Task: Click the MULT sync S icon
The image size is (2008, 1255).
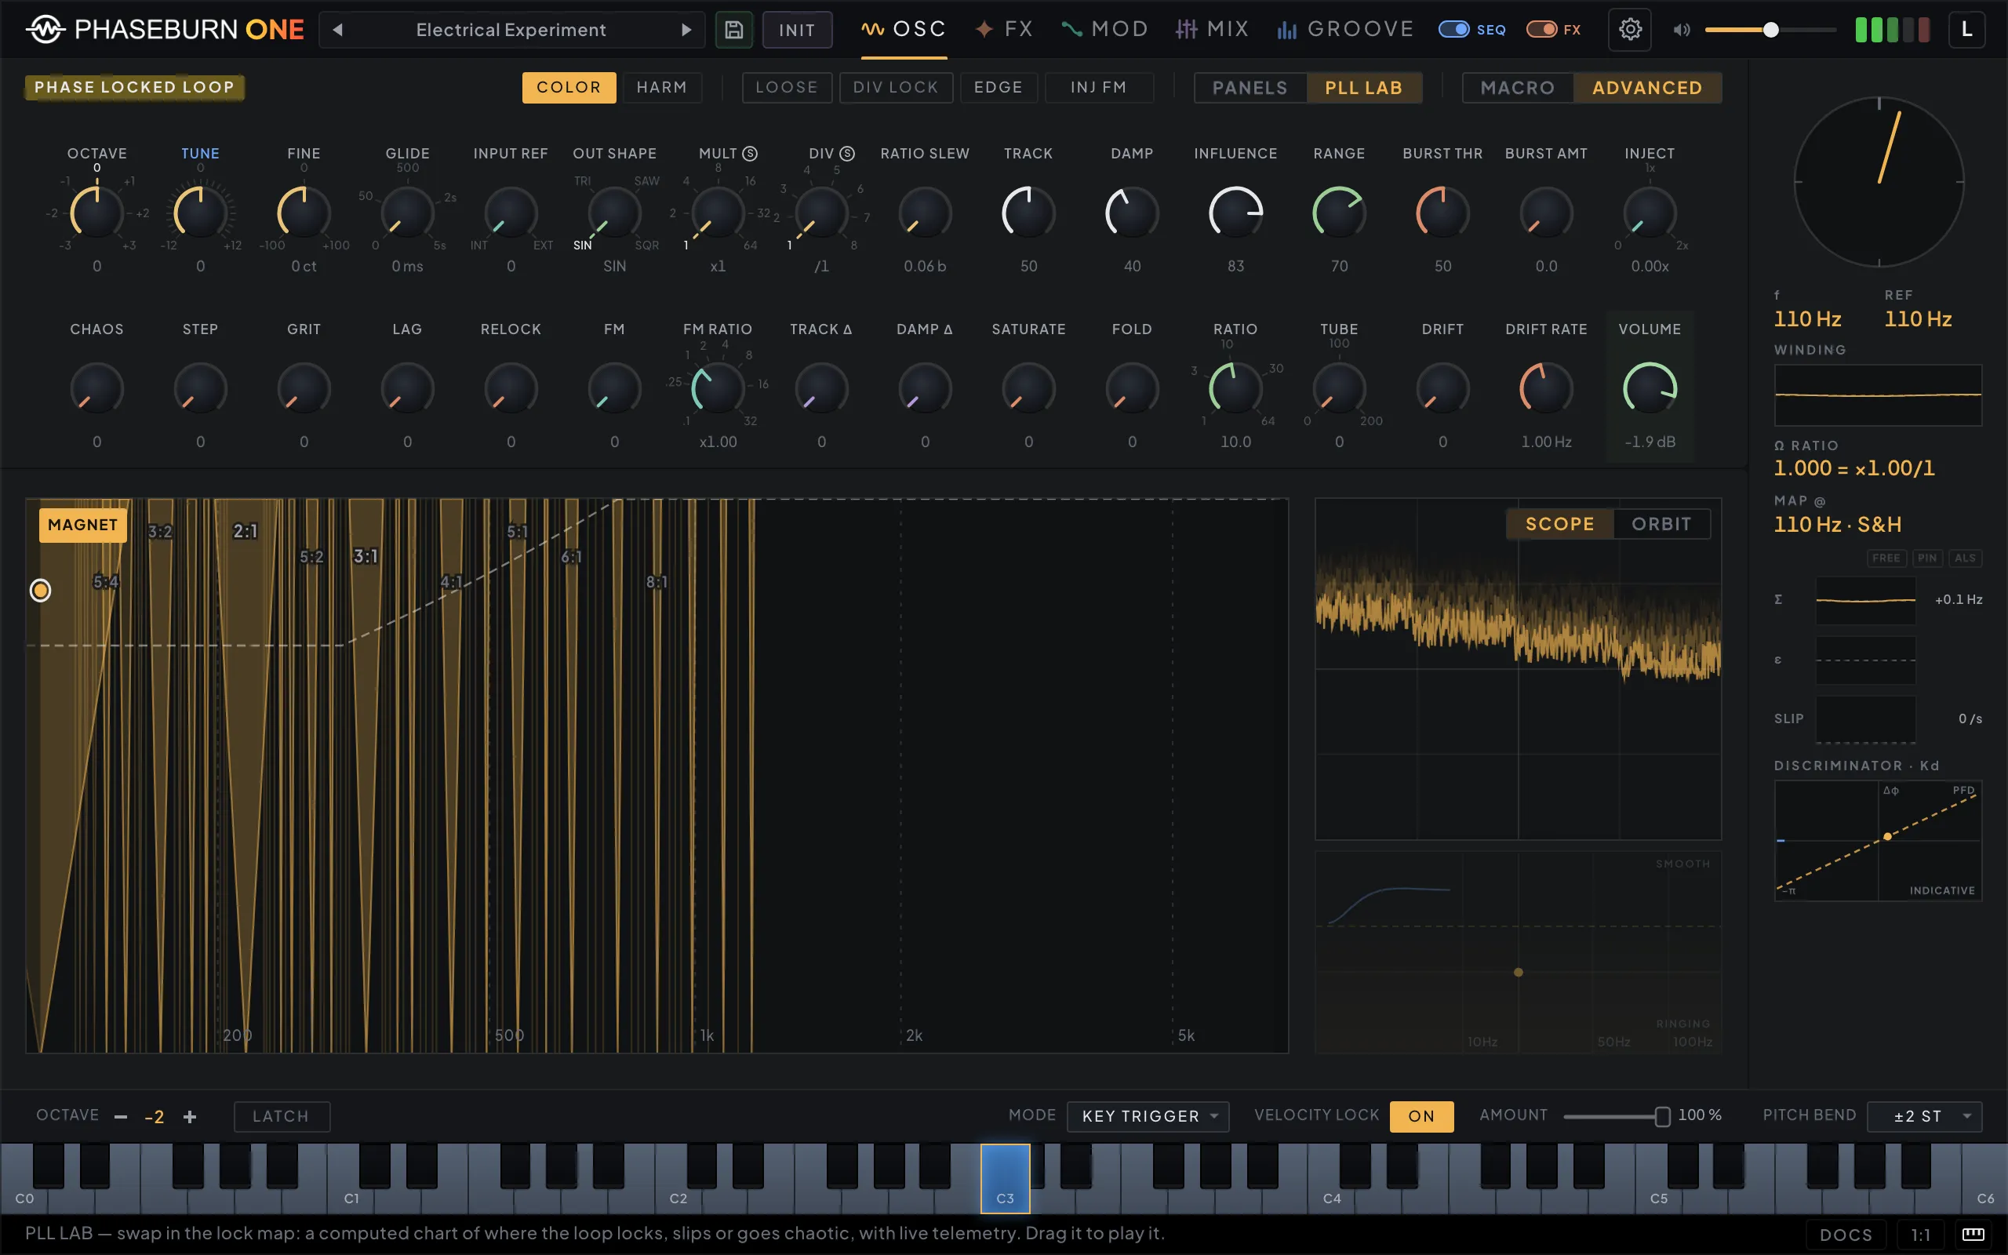Action: coord(750,154)
